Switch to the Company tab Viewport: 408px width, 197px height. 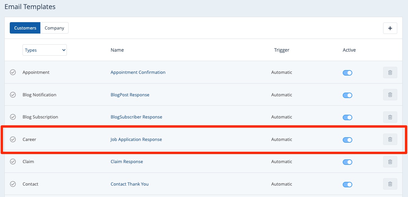coord(54,28)
